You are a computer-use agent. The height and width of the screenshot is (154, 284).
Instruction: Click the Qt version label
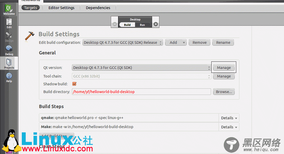coord(53,68)
